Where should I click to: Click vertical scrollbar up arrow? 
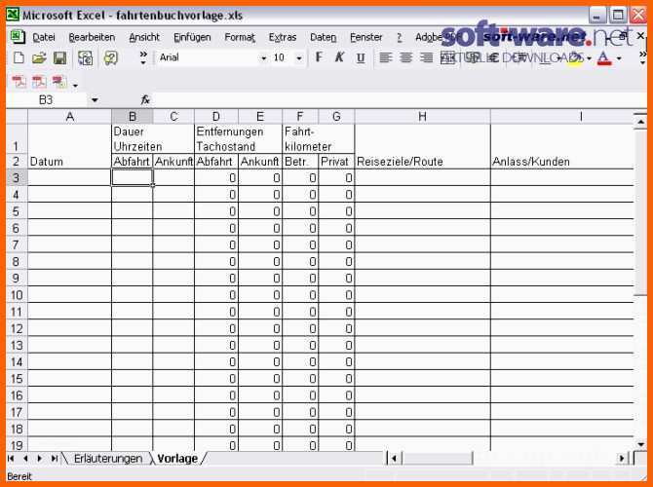pyautogui.click(x=640, y=121)
